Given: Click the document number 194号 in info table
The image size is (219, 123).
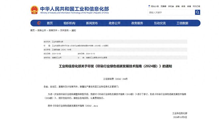Looking at the screenshot, I should (x=62, y=50).
